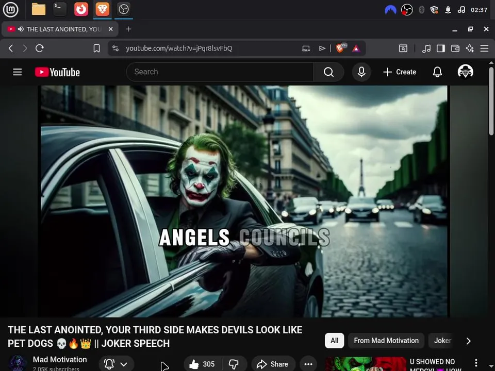Open the media controls music icon
Viewport: 495px width, 371px height.
(426, 48)
